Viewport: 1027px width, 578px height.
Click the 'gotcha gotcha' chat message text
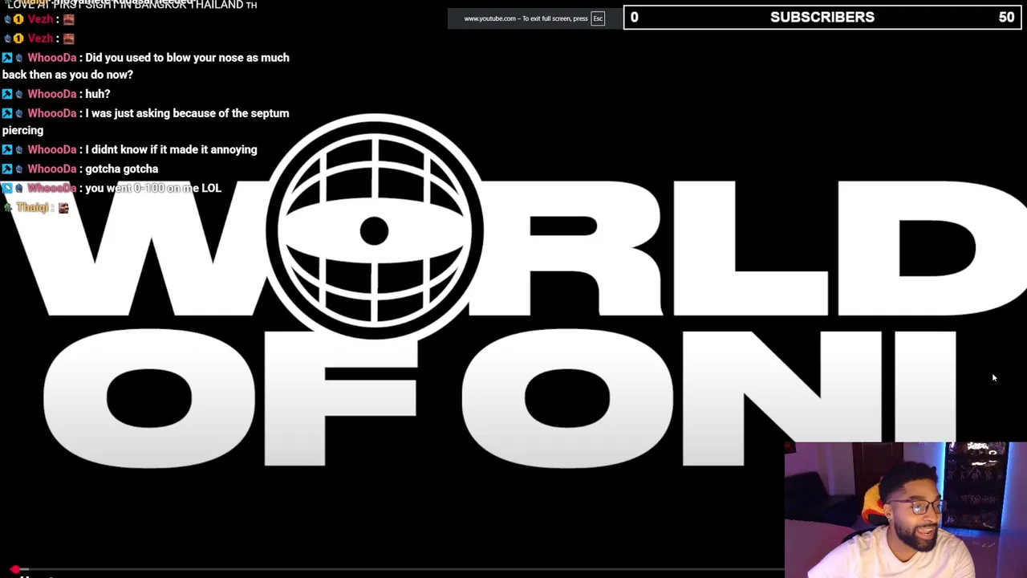(121, 169)
